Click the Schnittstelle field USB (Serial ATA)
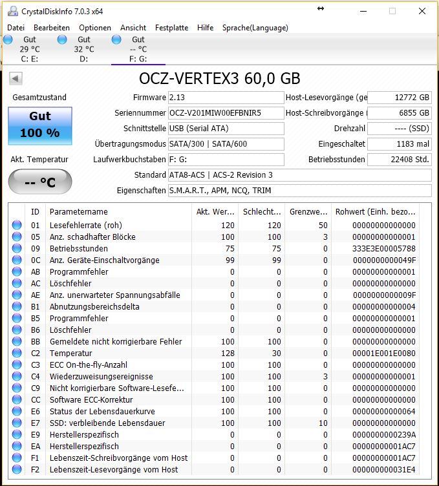The width and height of the screenshot is (439, 486). pyautogui.click(x=226, y=129)
